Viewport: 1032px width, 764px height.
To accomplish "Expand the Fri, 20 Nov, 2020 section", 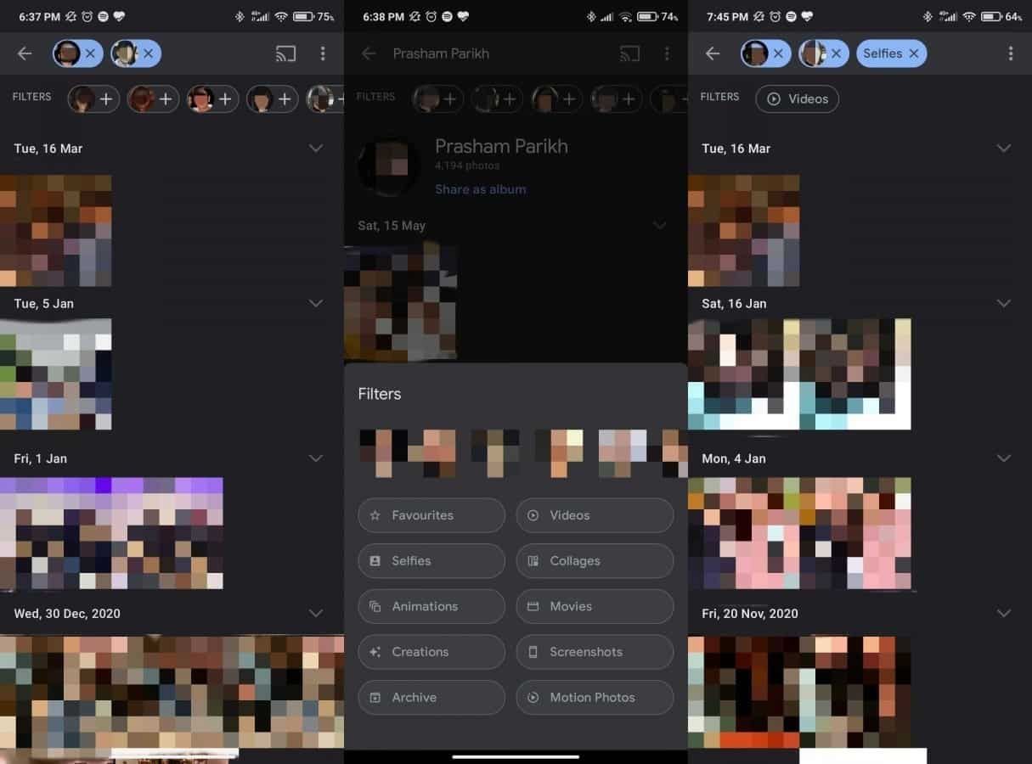I will 1004,613.
